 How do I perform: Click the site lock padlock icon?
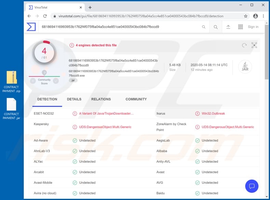[55, 16]
